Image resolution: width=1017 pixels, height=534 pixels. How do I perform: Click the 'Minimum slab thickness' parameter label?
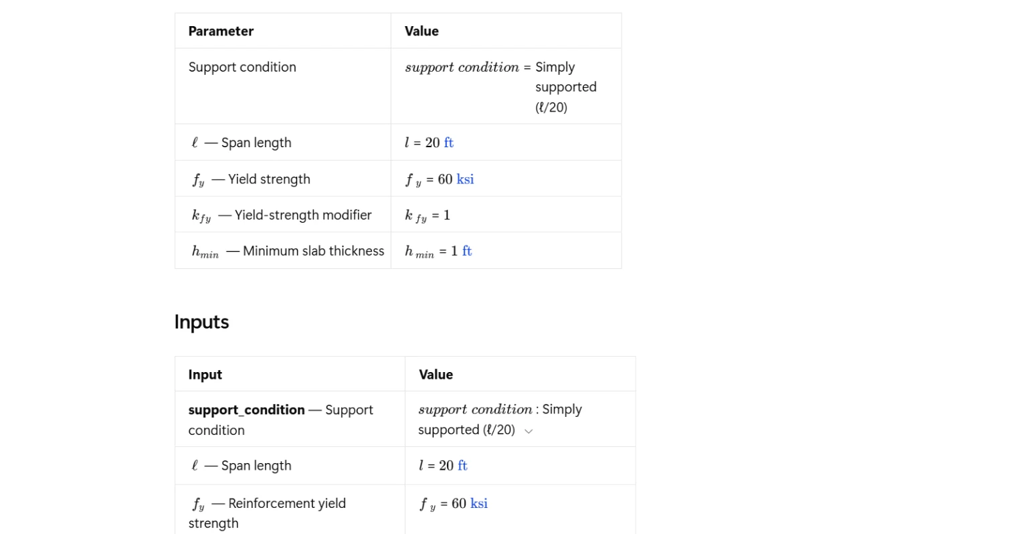click(314, 251)
